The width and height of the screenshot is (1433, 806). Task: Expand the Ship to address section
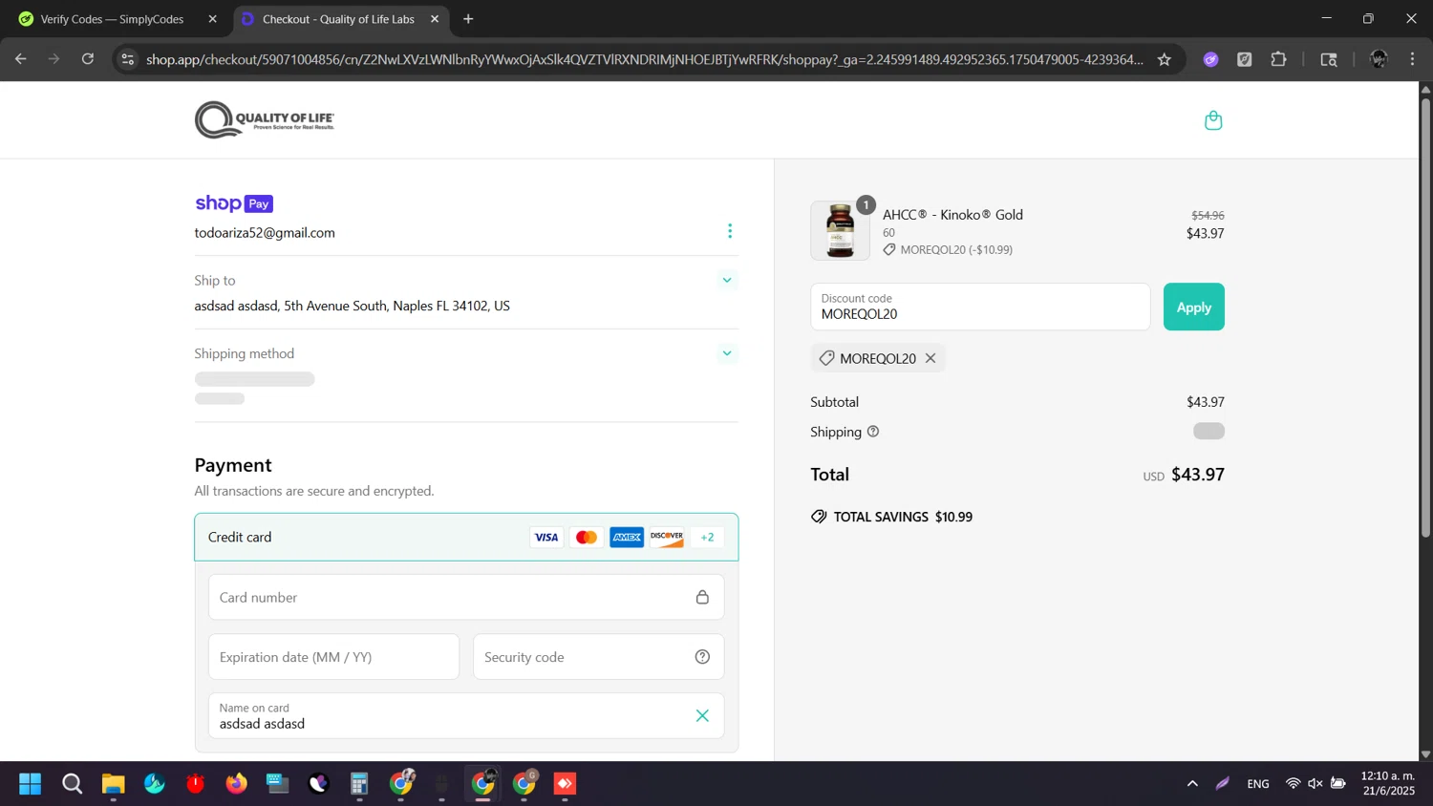click(727, 280)
